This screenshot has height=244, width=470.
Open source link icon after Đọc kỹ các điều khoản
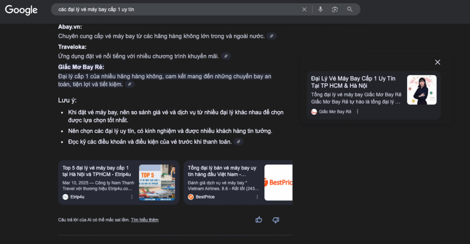239,142
